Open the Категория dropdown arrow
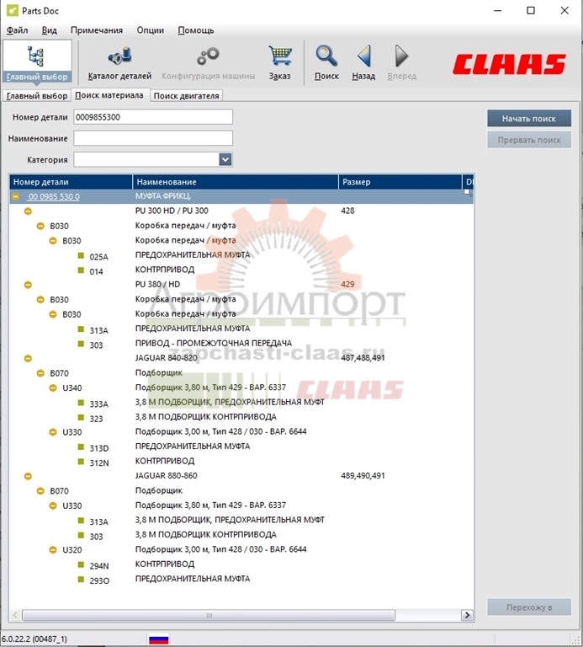The width and height of the screenshot is (583, 647). [x=225, y=159]
